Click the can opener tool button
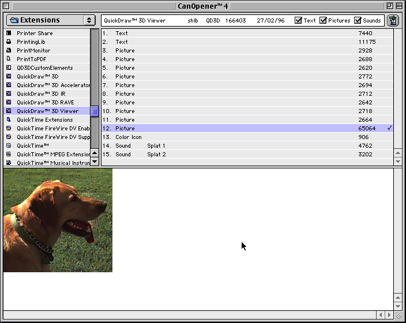 [393, 20]
